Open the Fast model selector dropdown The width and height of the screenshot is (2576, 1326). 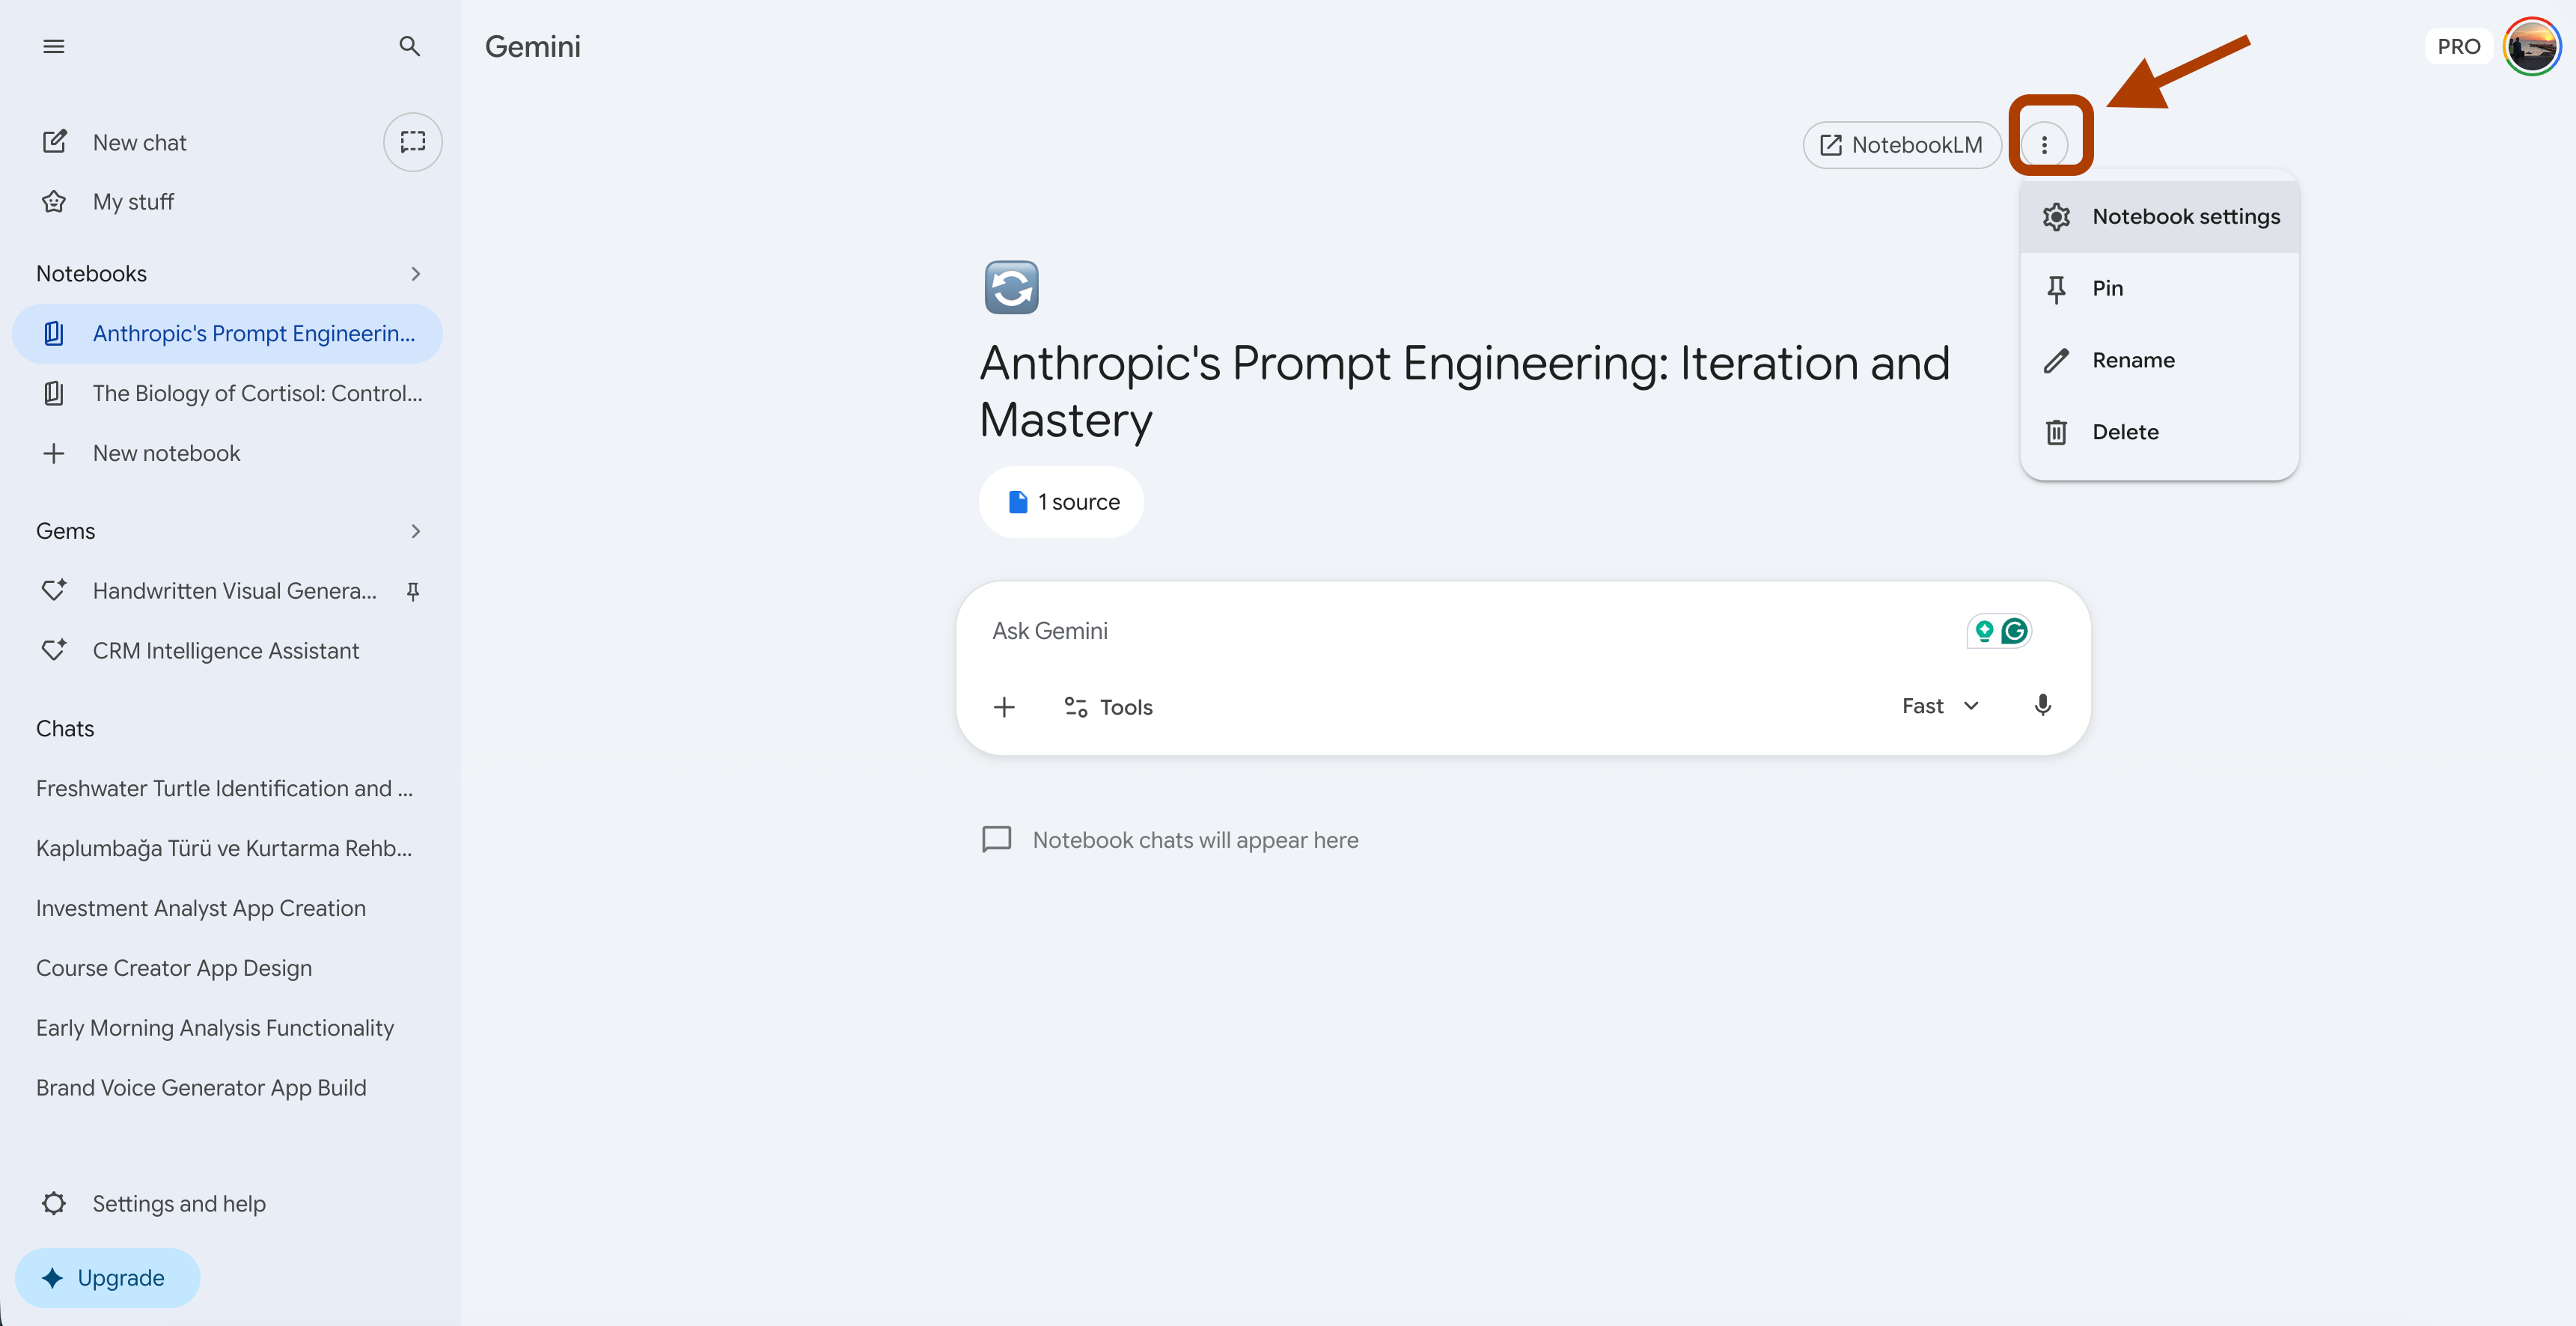[x=1940, y=706]
